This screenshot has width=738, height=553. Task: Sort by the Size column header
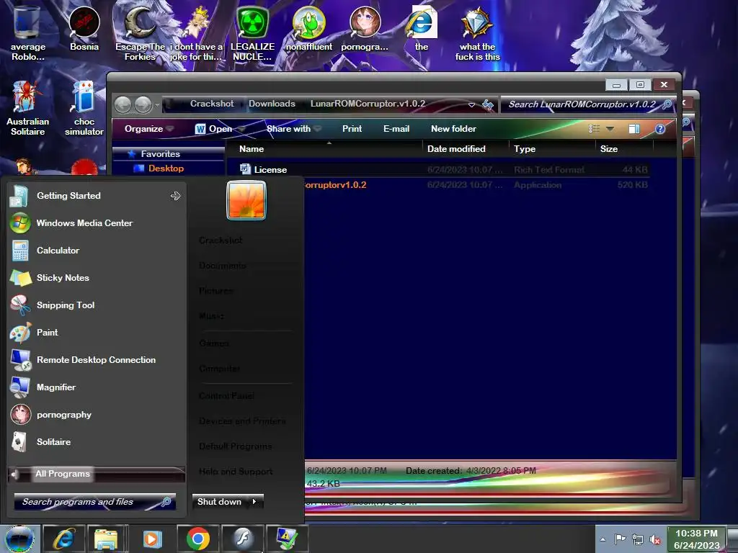point(624,149)
